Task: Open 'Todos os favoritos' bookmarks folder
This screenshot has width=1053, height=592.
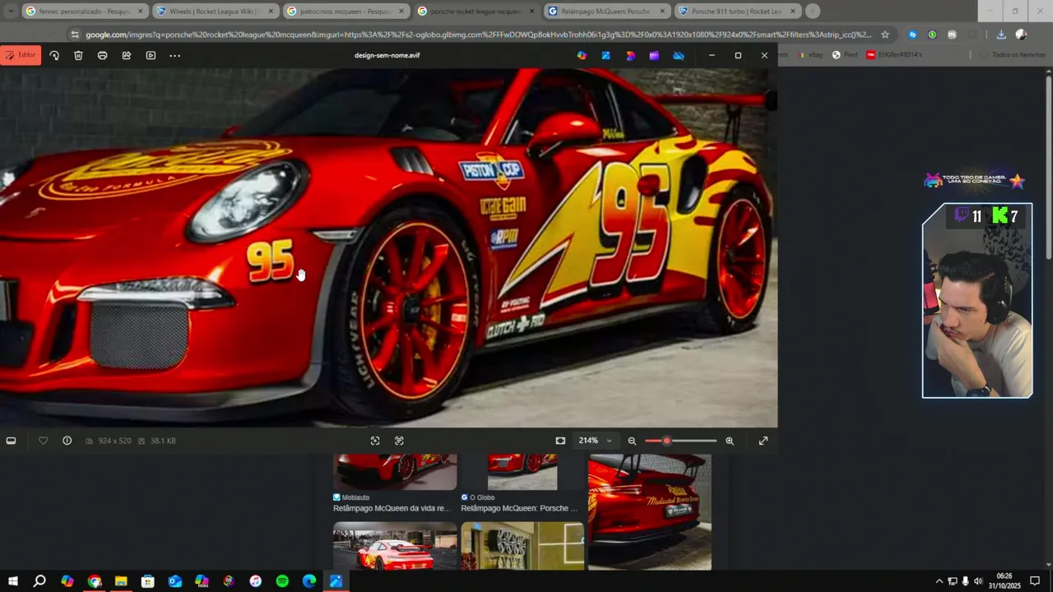Action: point(1013,54)
